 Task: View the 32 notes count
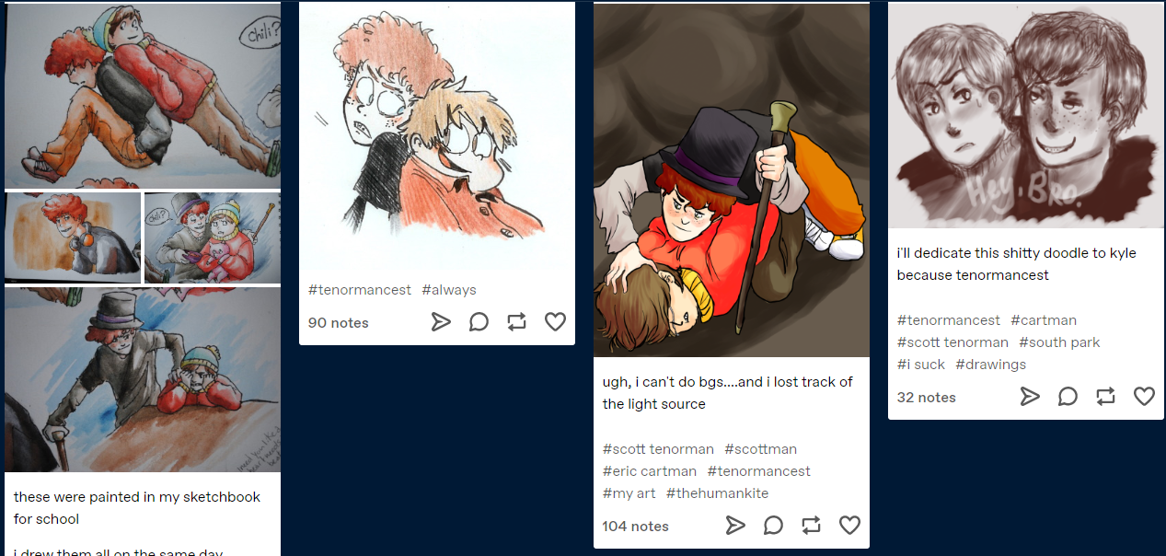pos(927,398)
